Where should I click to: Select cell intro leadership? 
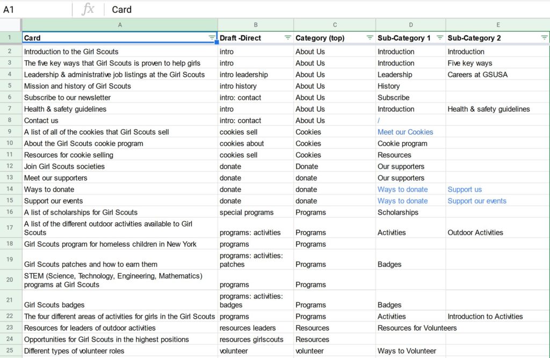click(x=256, y=75)
